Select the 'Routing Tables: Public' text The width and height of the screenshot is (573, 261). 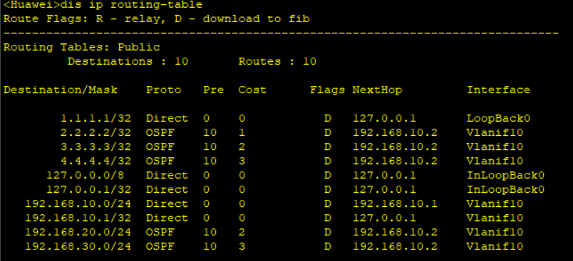pos(82,48)
